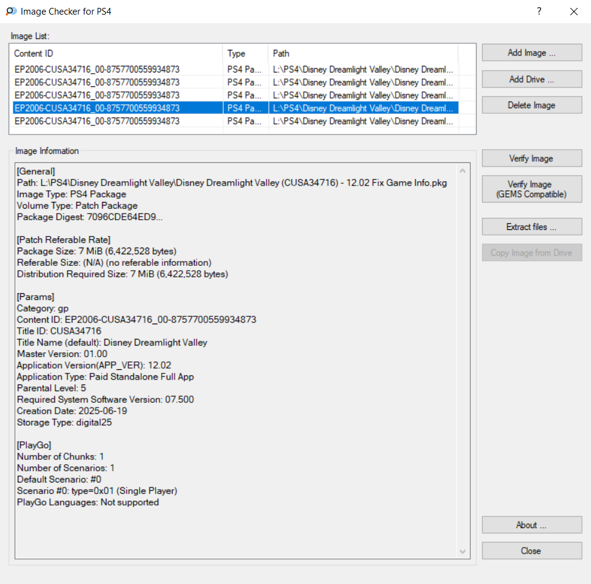Click the [PlayGo] section heading

(34, 445)
